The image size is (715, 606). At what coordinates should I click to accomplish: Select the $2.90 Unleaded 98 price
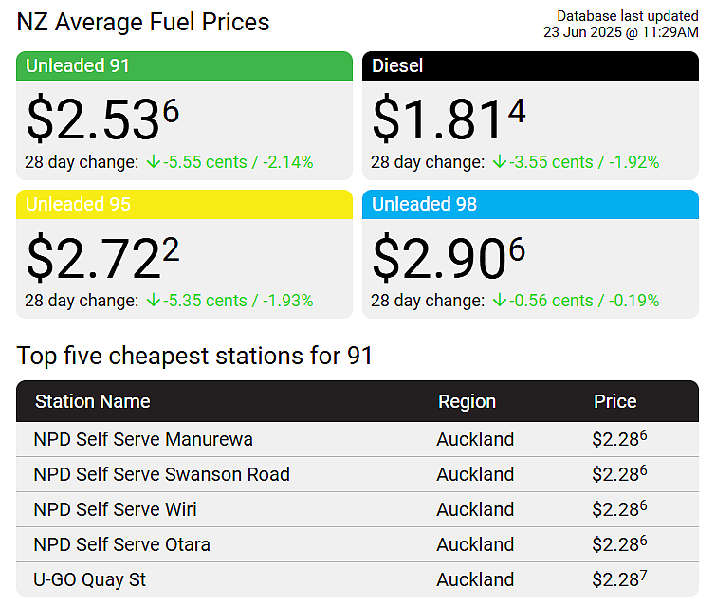pos(449,257)
